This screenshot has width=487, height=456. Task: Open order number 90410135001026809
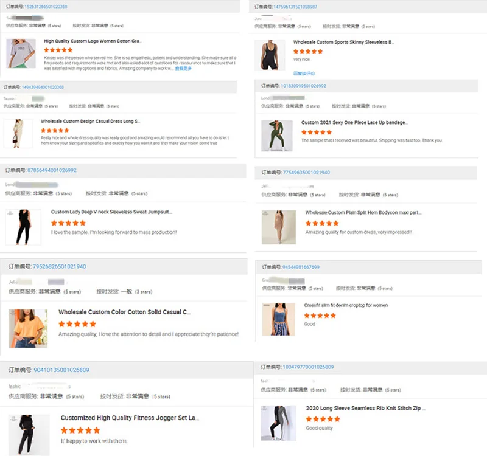(x=61, y=370)
